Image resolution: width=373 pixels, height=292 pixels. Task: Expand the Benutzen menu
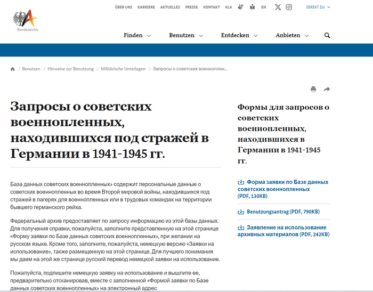[186, 35]
